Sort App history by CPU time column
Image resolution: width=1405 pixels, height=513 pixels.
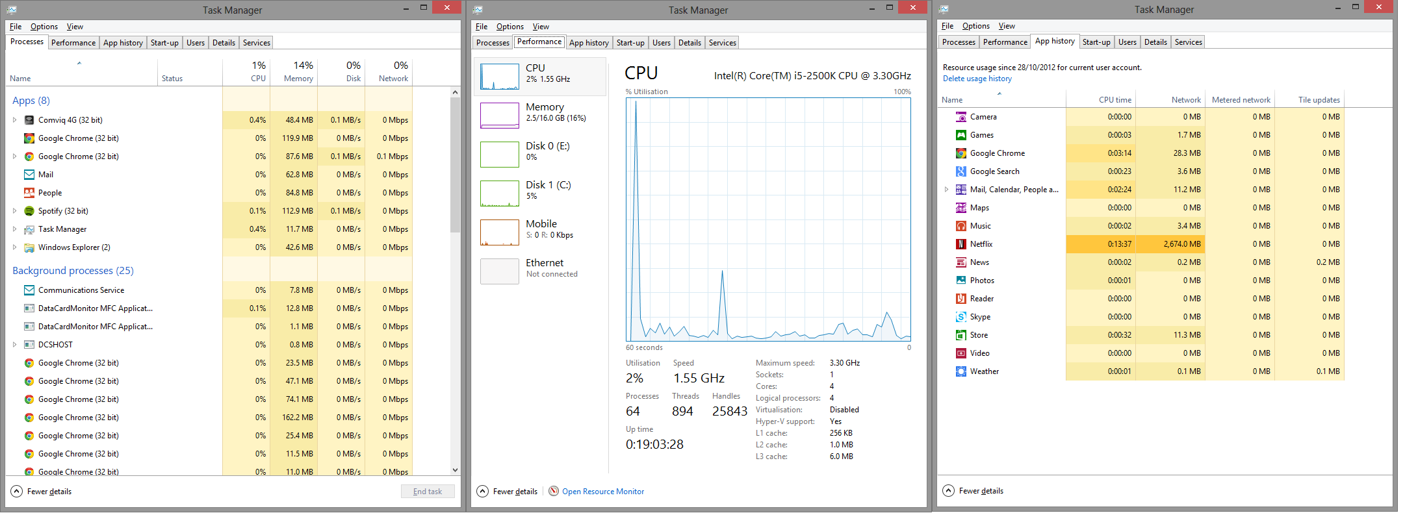point(1101,100)
